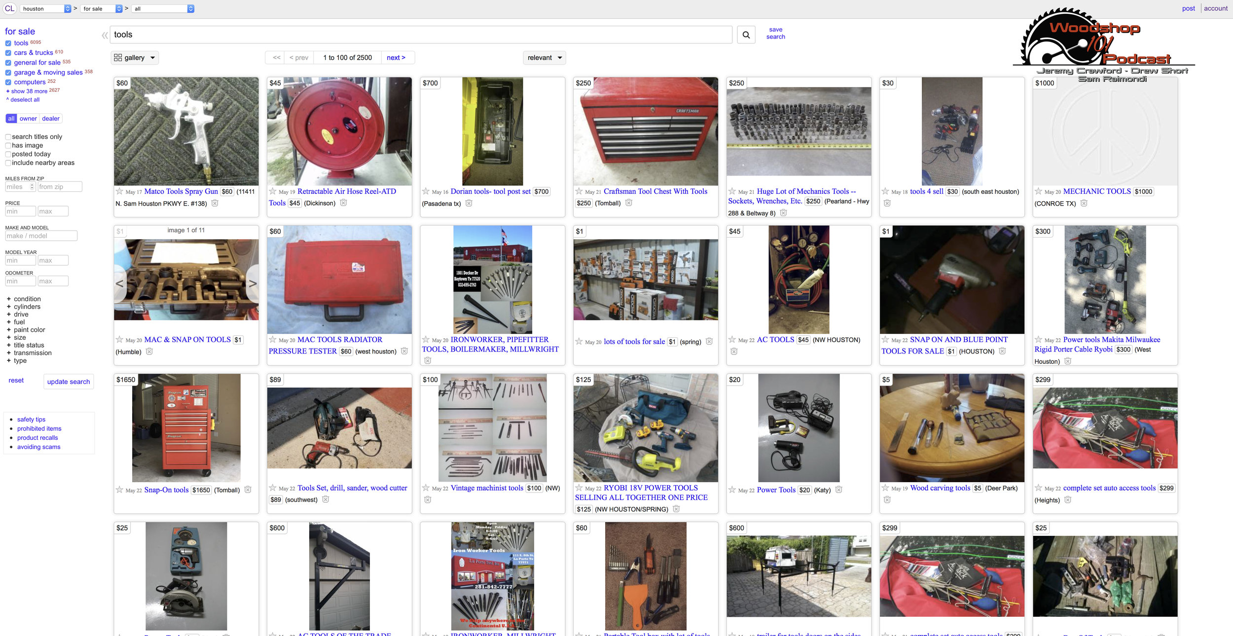1233x636 pixels.
Task: Uncheck garage & moving sales checkbox
Action: tap(8, 73)
